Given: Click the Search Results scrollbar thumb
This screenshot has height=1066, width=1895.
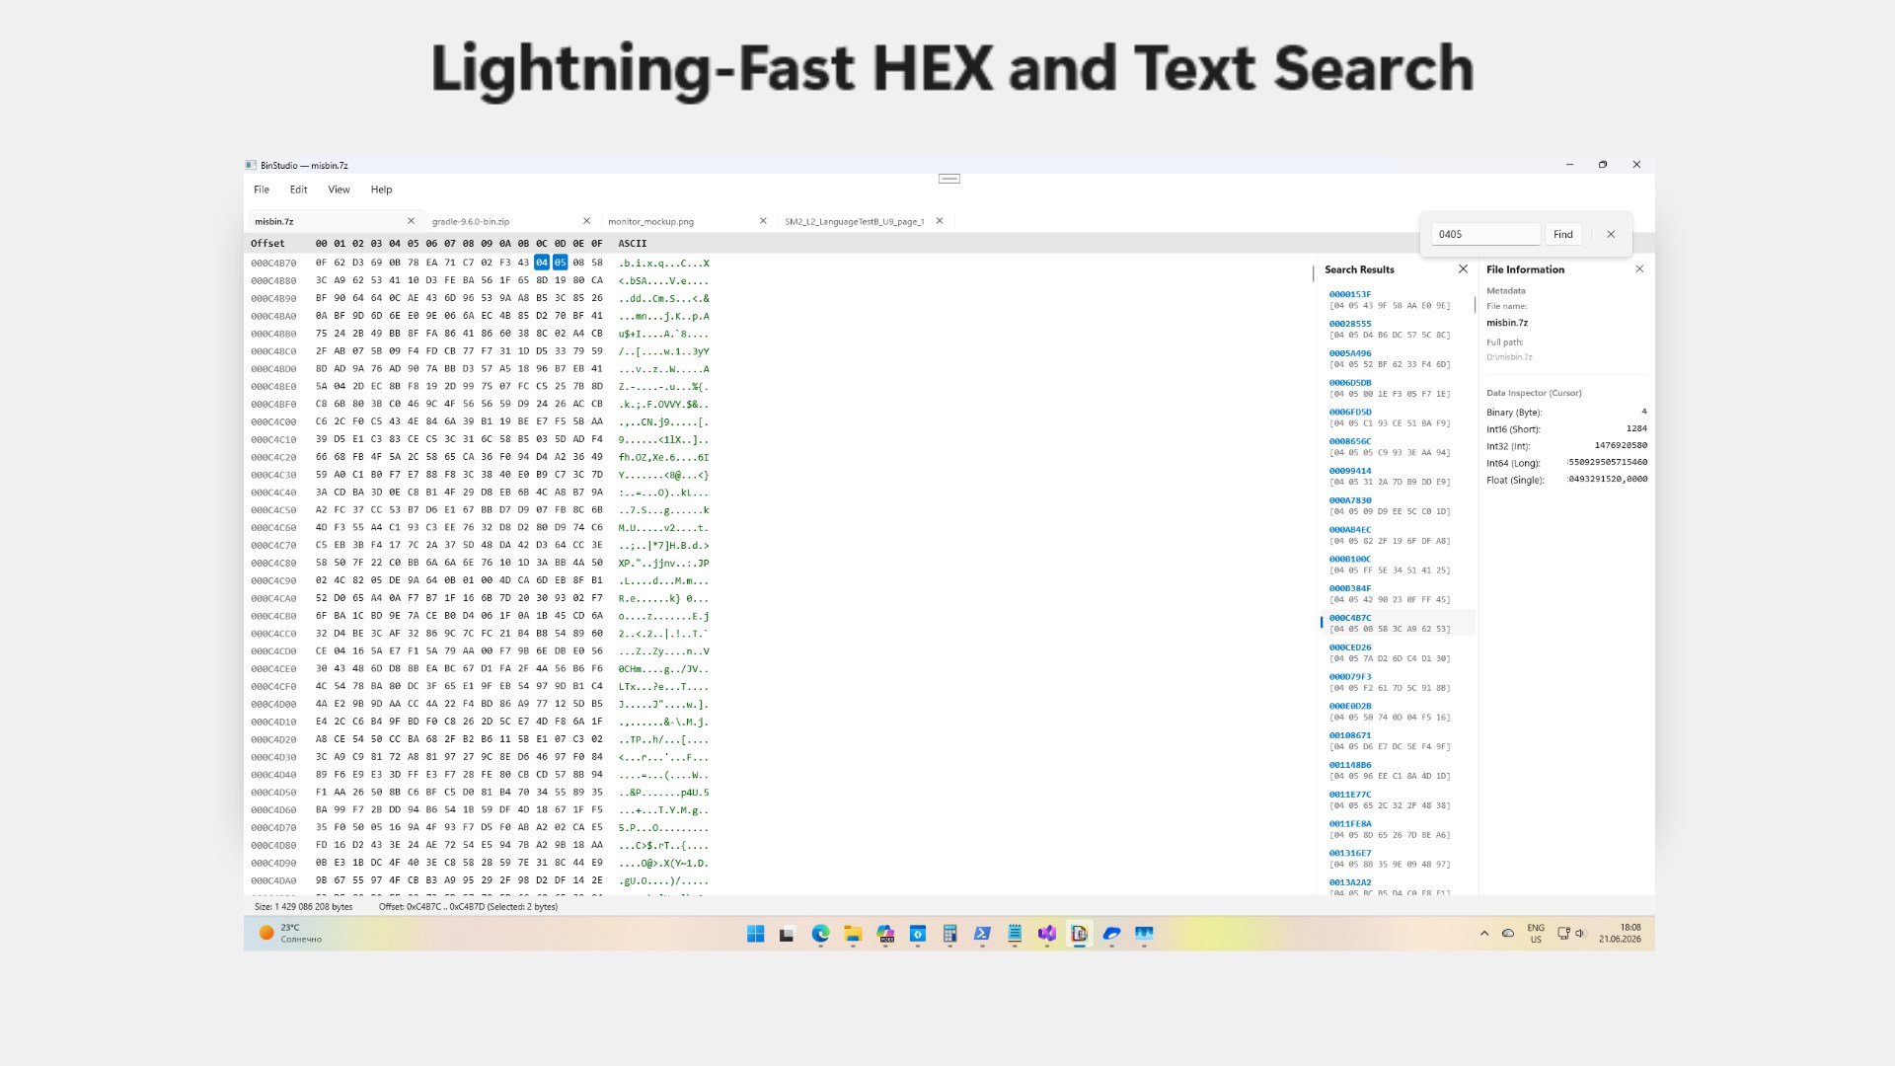Looking at the screenshot, I should [1475, 306].
